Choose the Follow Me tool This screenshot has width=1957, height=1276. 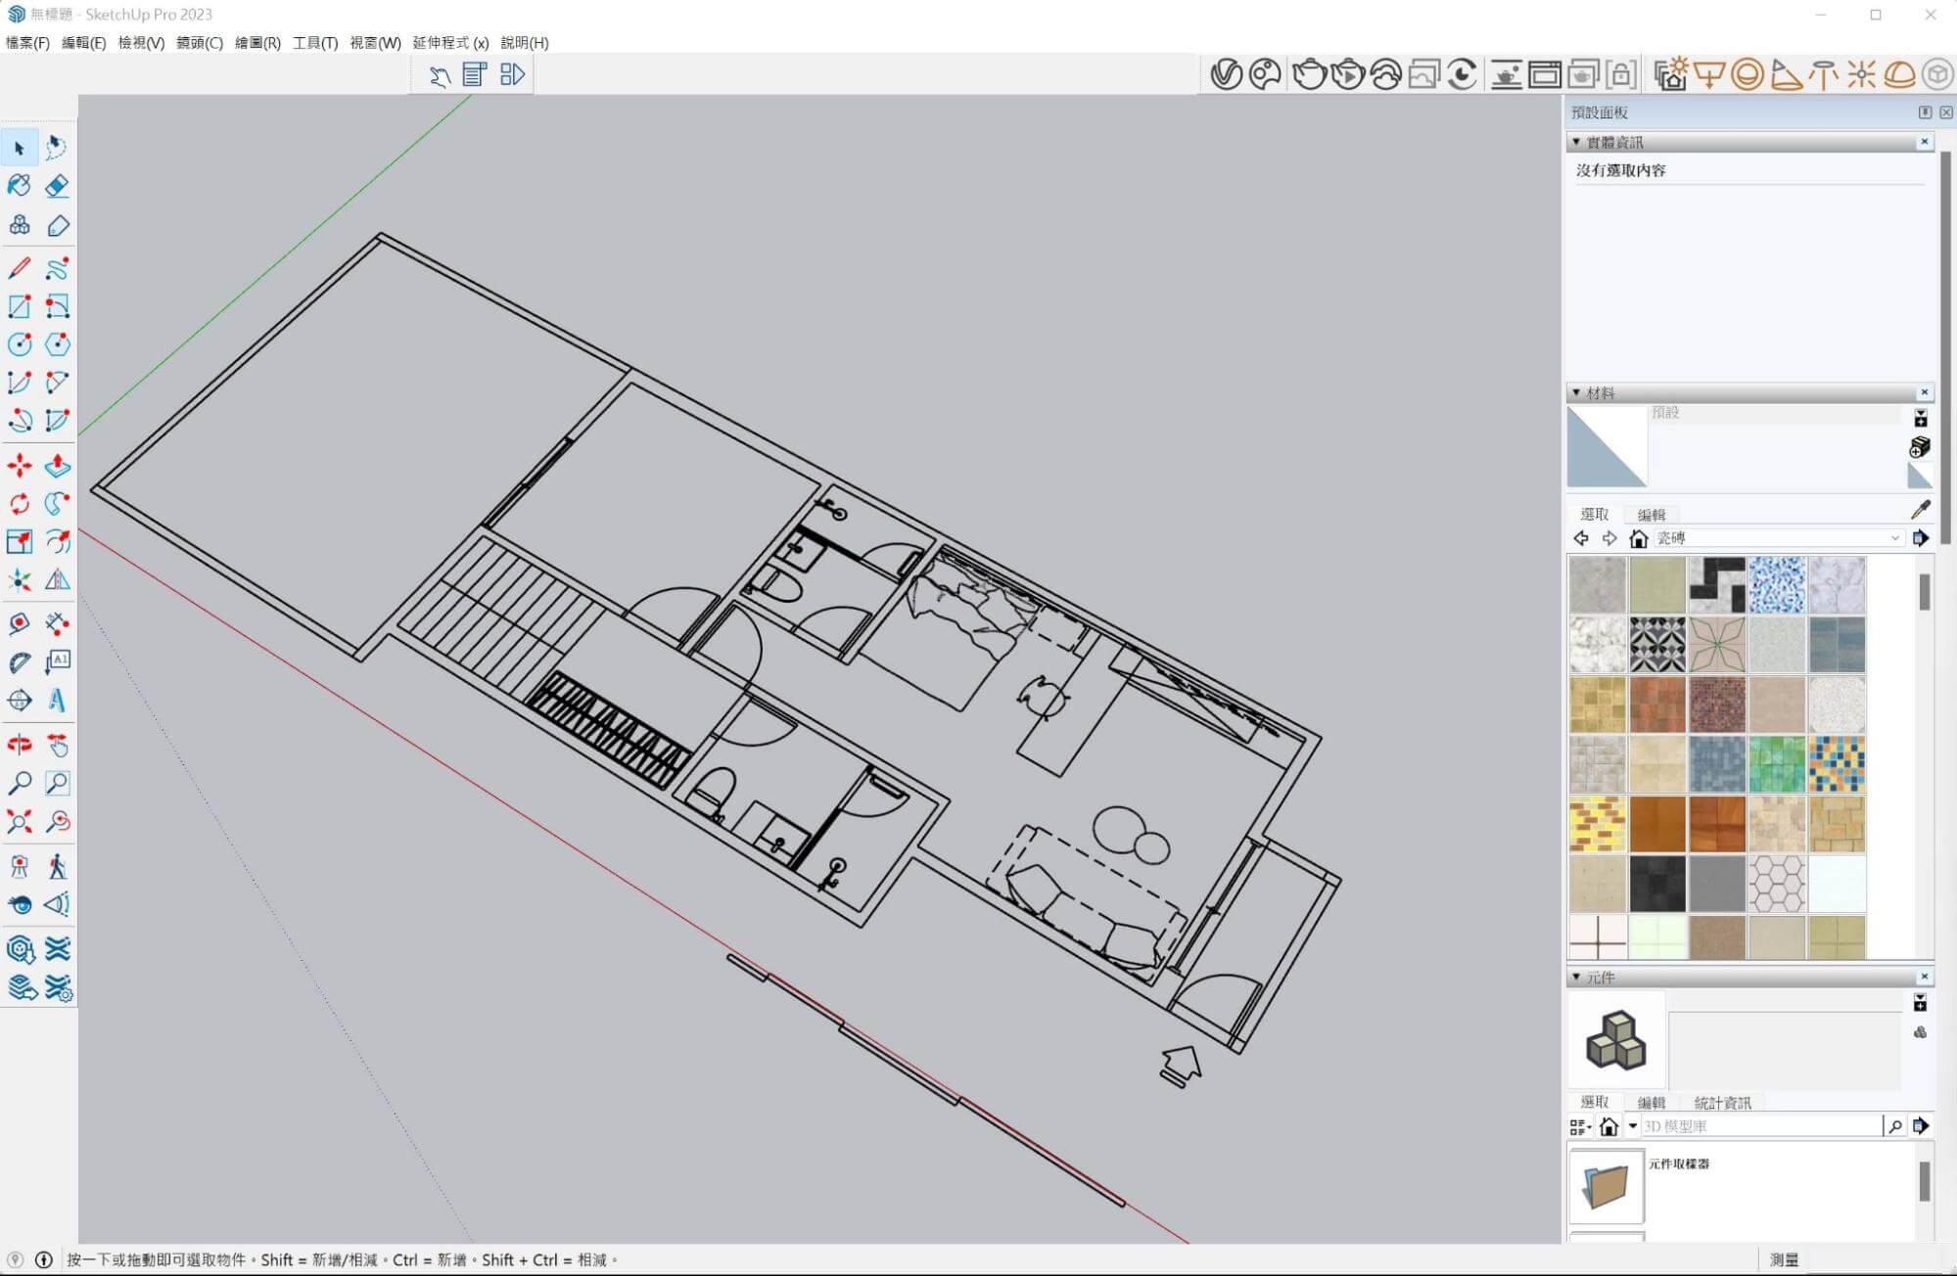pyautogui.click(x=57, y=504)
